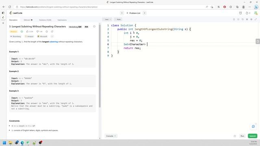Open the chat assistant floating icon
This screenshot has height=146, width=260.
[x=253, y=127]
